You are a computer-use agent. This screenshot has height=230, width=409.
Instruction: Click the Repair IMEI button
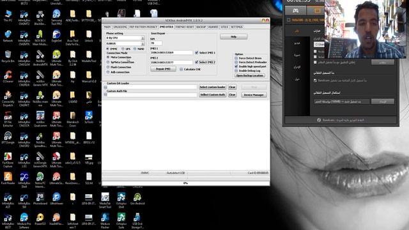point(164,69)
